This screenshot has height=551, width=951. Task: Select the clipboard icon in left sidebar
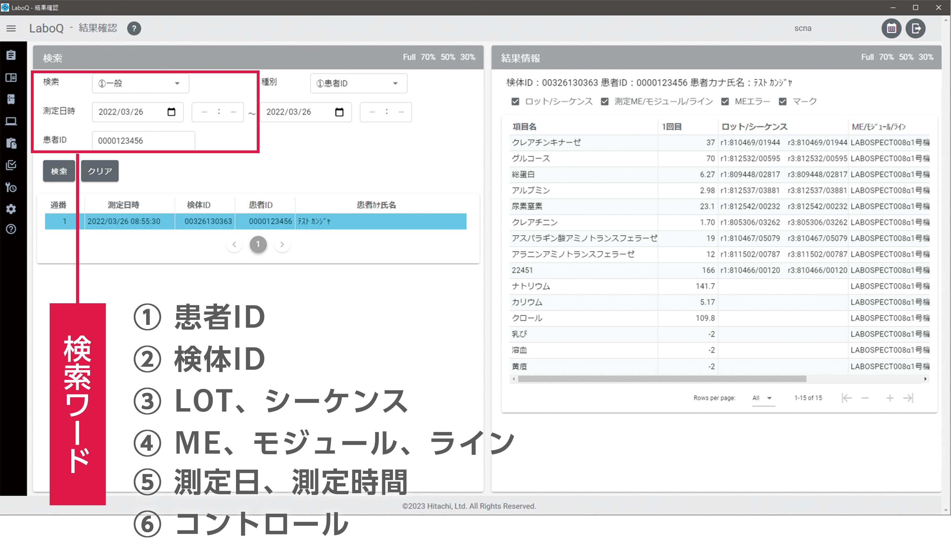pos(11,55)
